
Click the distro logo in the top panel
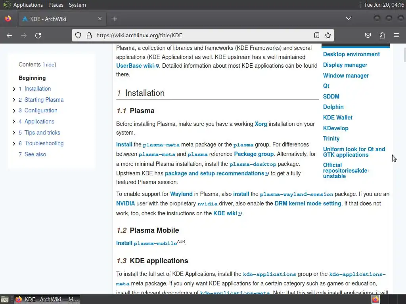[6, 5]
